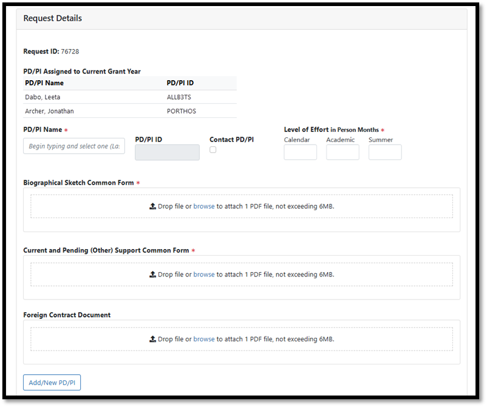
Task: Click upload icon in Current and Pending Support zone
Action: [152, 275]
